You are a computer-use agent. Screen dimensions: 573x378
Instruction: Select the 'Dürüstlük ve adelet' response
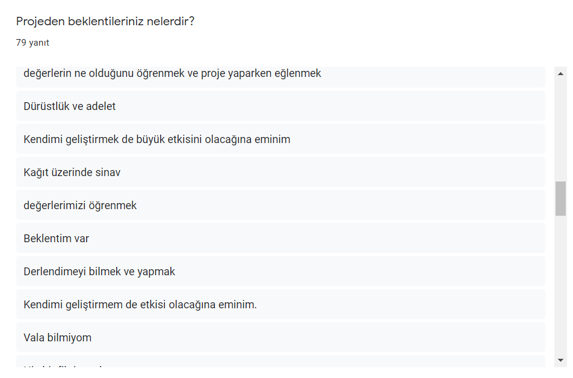[70, 106]
